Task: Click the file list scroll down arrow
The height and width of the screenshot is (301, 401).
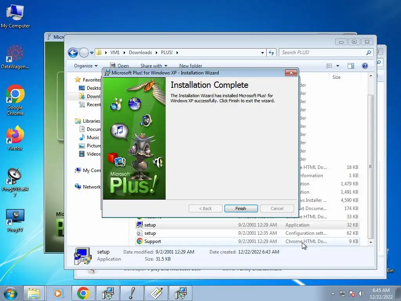Action: (371, 242)
